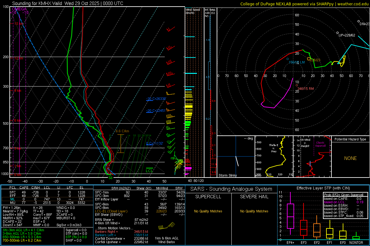Screen dimensions: 370x246
Task: Click the '6 km' height marker
Action: (x=18, y=120)
